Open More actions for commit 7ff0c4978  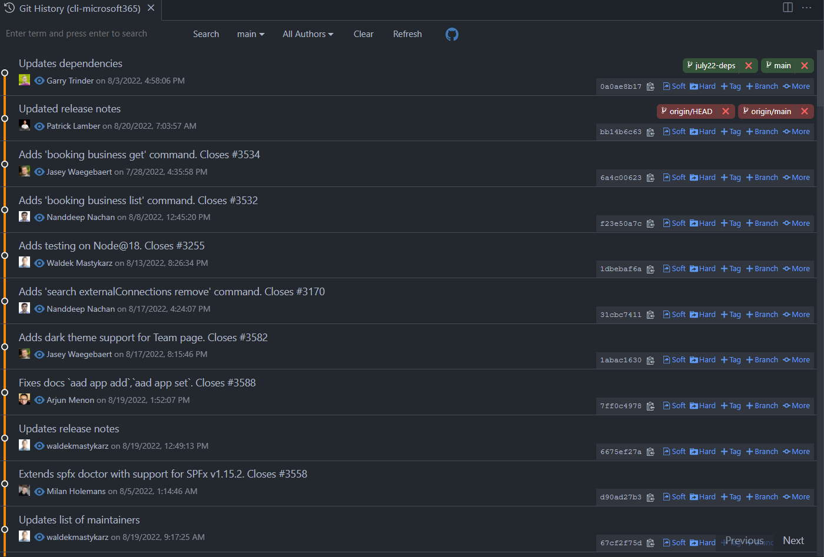(x=796, y=406)
